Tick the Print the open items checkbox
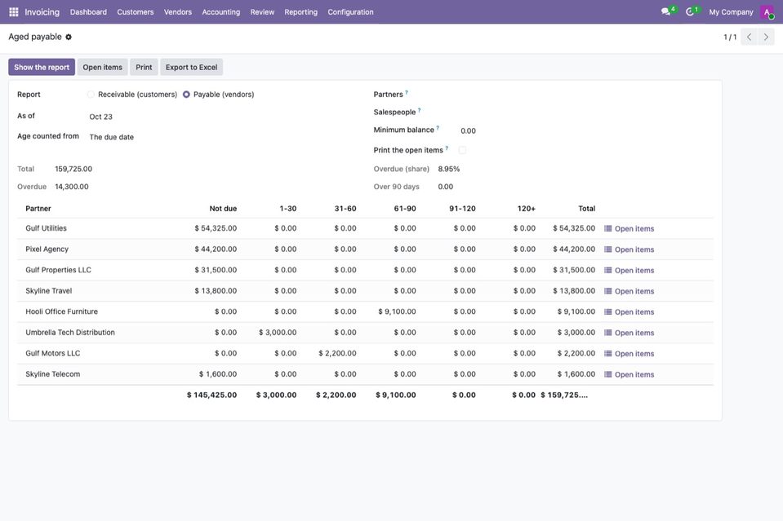783x521 pixels. click(462, 150)
